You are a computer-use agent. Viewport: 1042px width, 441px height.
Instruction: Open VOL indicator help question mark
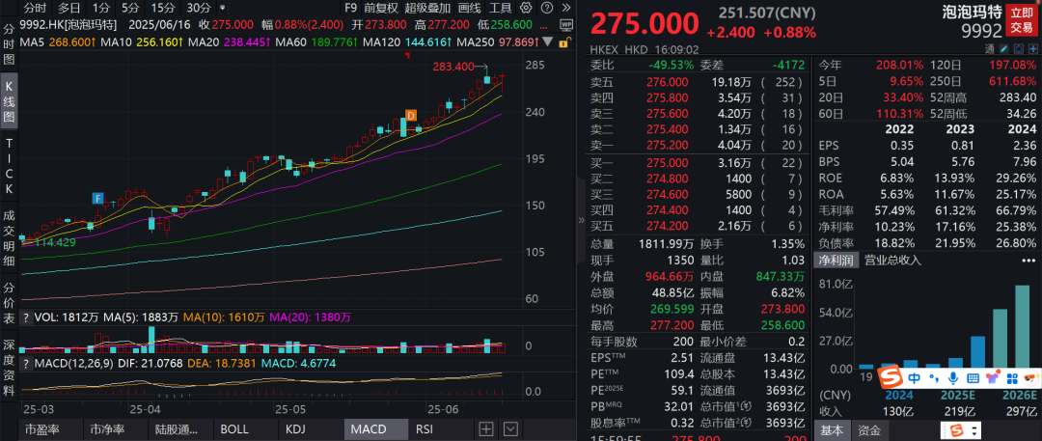pos(26,317)
